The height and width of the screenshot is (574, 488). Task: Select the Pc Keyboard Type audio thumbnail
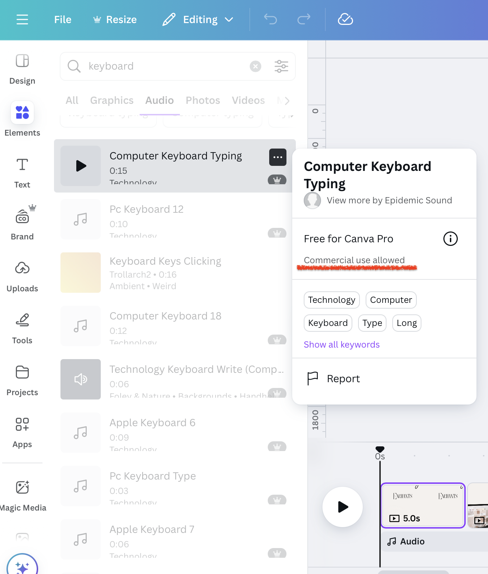click(81, 486)
